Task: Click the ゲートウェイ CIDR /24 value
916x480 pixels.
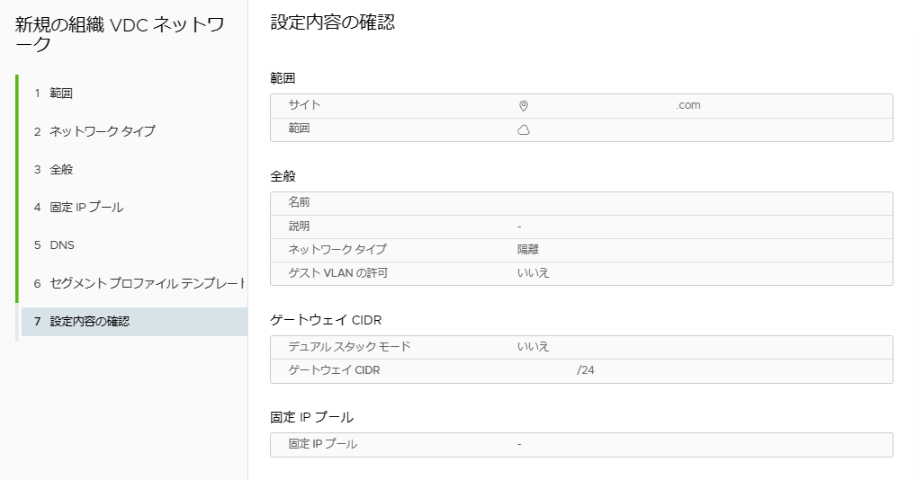Action: click(585, 370)
